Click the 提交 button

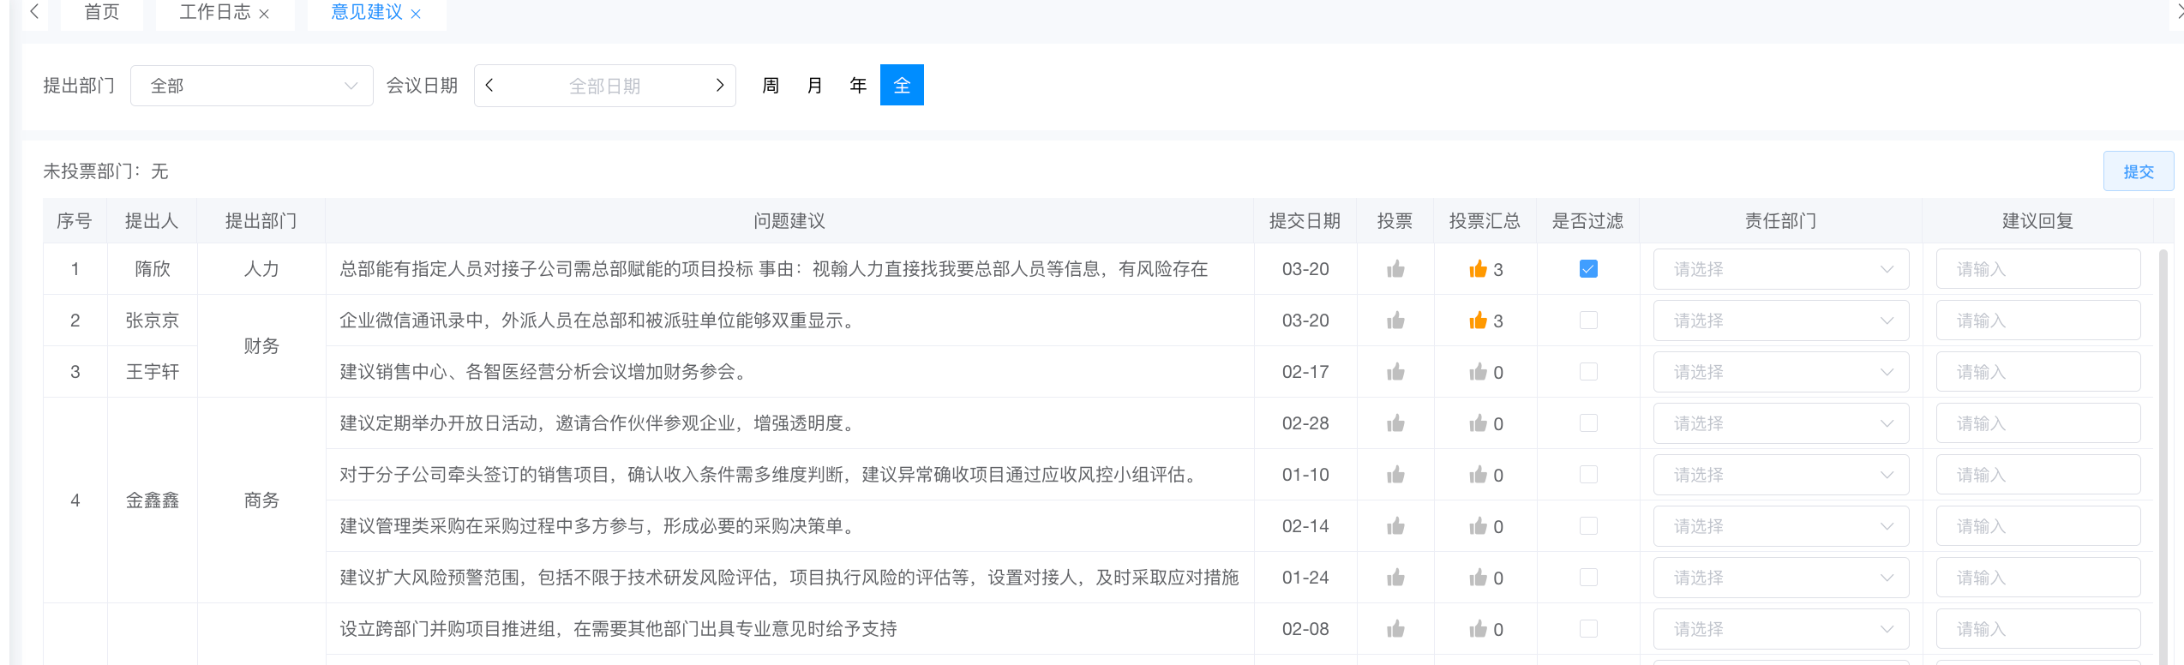pos(2138,171)
